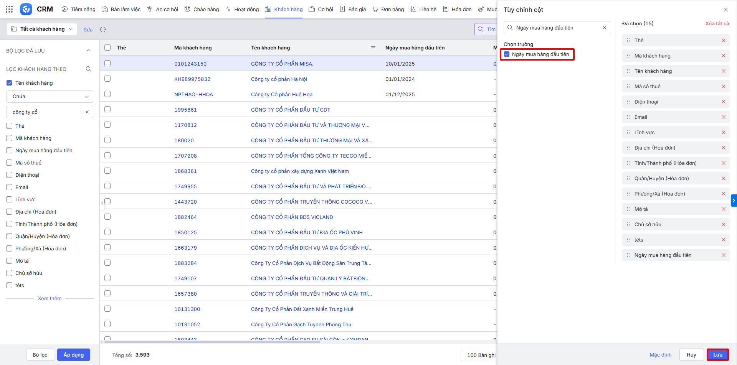Remove 'Mã số thuế' from selected columns
This screenshot has width=737, height=365.
[x=723, y=87]
